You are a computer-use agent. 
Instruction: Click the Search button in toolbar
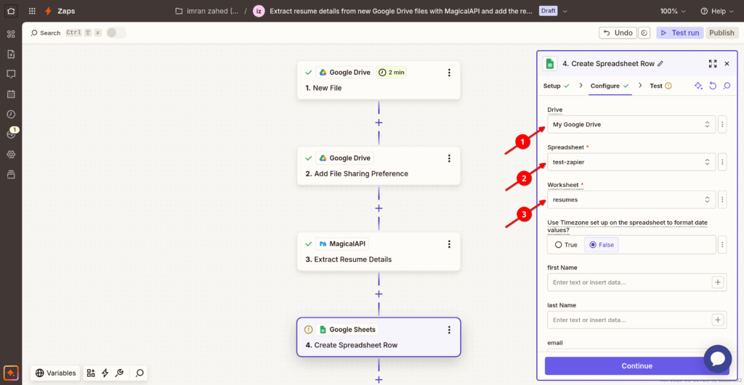[46, 33]
